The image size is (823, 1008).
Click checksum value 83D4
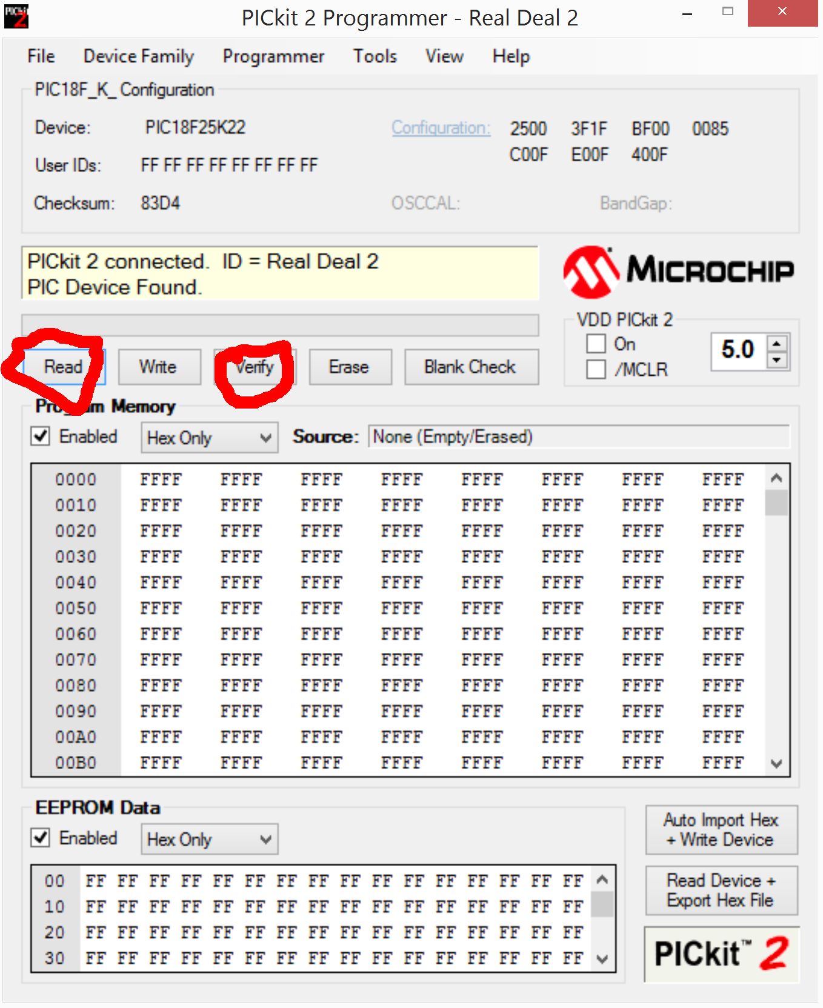160,203
